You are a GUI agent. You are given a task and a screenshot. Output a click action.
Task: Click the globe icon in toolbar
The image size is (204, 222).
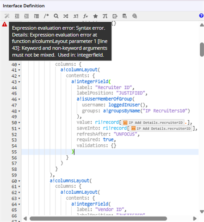click(135, 16)
